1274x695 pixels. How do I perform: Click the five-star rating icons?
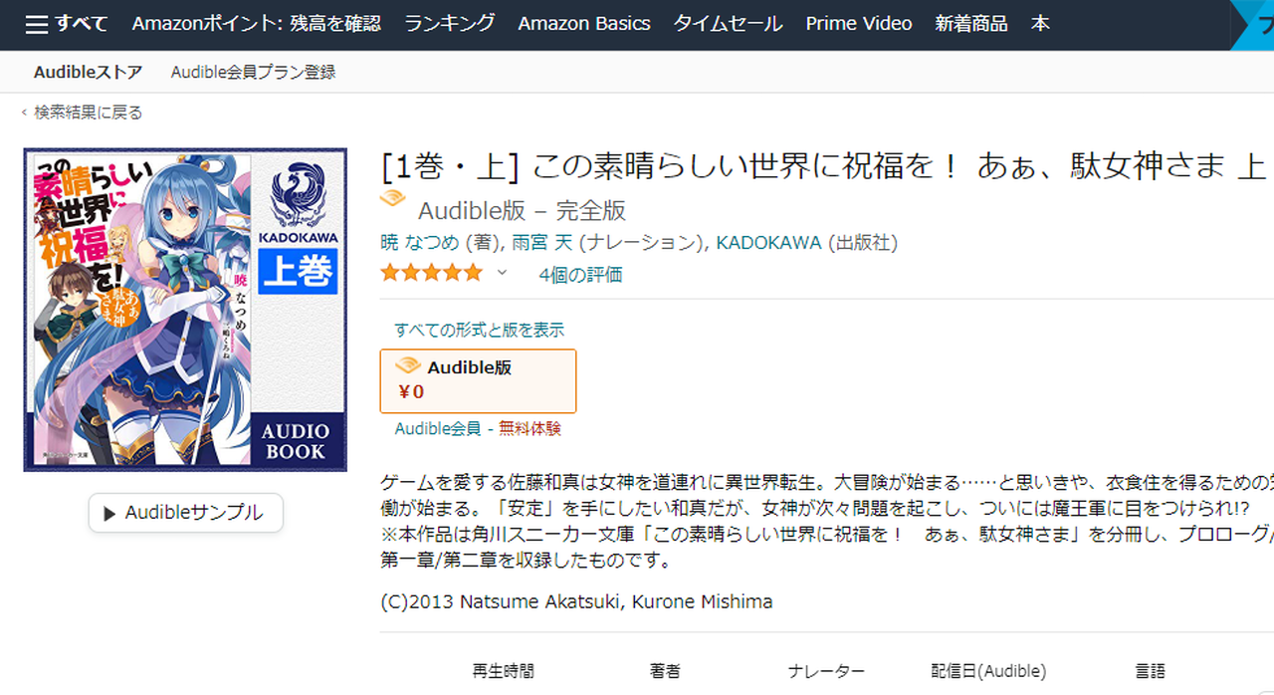tap(431, 273)
